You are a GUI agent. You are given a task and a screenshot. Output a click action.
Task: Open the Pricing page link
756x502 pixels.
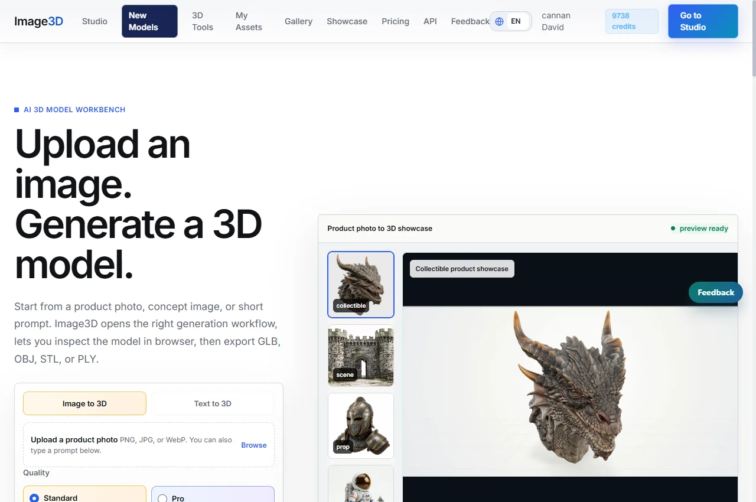pos(395,21)
